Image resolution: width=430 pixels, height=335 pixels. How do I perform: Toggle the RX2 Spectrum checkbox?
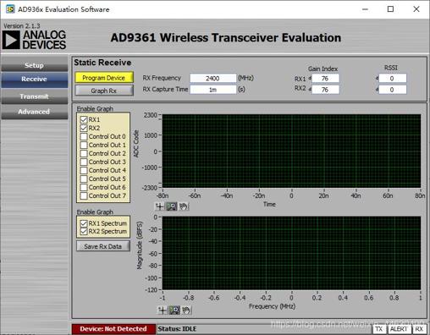pyautogui.click(x=84, y=231)
